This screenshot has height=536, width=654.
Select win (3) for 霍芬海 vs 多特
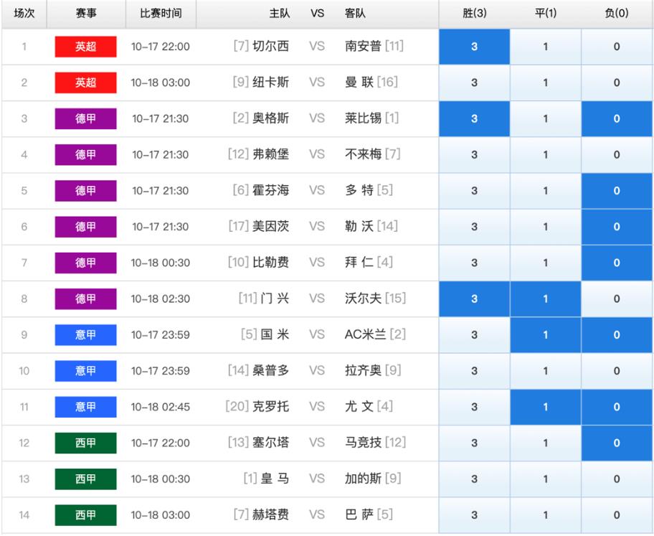pyautogui.click(x=474, y=191)
